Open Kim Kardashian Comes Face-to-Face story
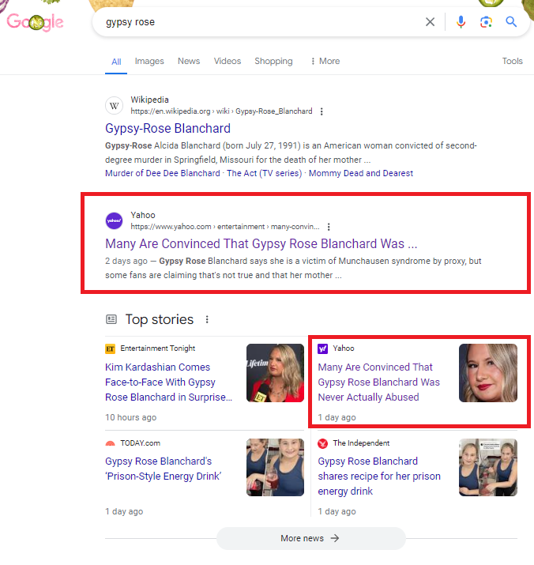The height and width of the screenshot is (565, 534). tap(168, 382)
